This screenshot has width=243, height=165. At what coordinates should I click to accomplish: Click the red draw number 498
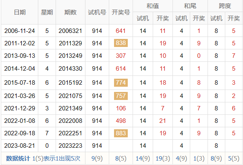(121, 120)
